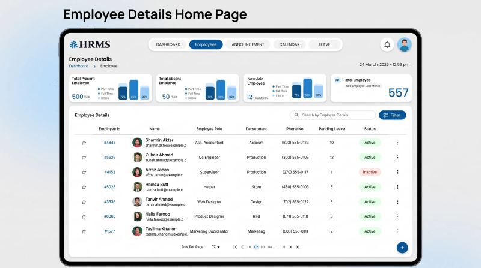Click the Search by Employee Details field
The image size is (481, 268).
332,115
